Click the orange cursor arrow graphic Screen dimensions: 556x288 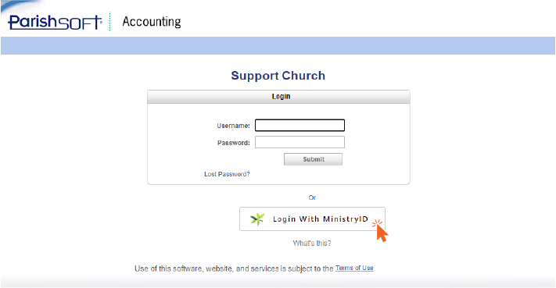click(x=381, y=230)
